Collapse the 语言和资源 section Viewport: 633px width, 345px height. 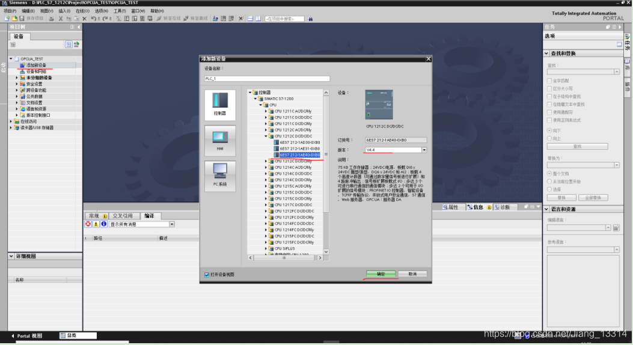coord(546,209)
